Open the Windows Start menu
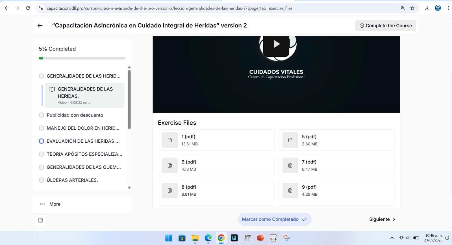 169,238
